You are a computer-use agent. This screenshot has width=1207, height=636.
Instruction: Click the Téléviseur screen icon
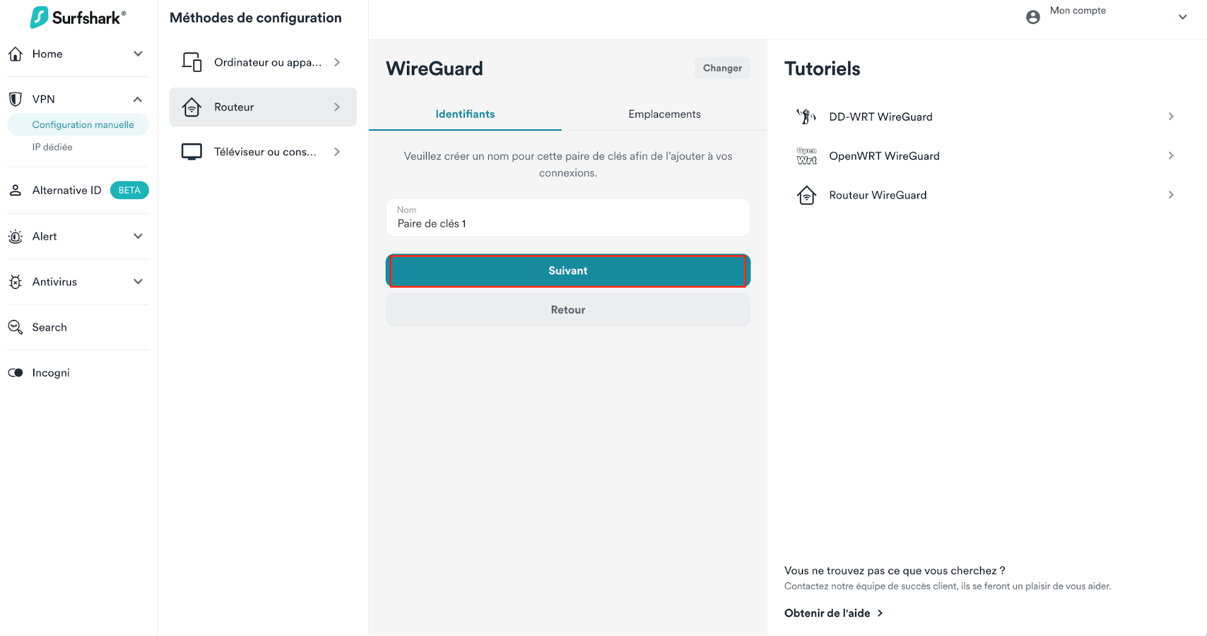[x=192, y=151]
